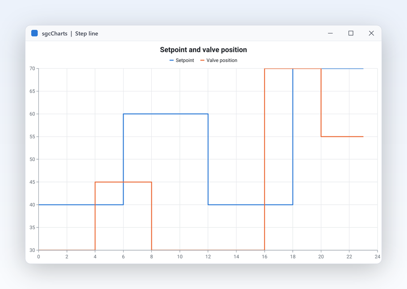Viewport: 407px width, 289px height.
Task: Click the y-axis label 55
Action: pos(32,137)
